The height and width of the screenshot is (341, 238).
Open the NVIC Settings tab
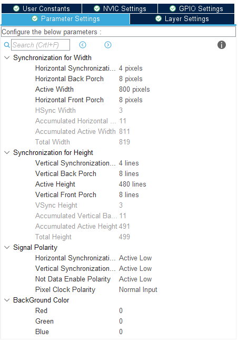coord(120,9)
